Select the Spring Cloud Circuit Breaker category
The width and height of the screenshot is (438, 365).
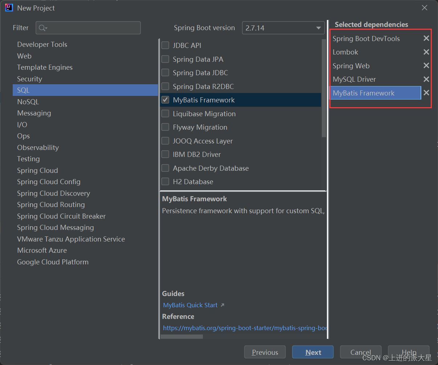[85, 216]
